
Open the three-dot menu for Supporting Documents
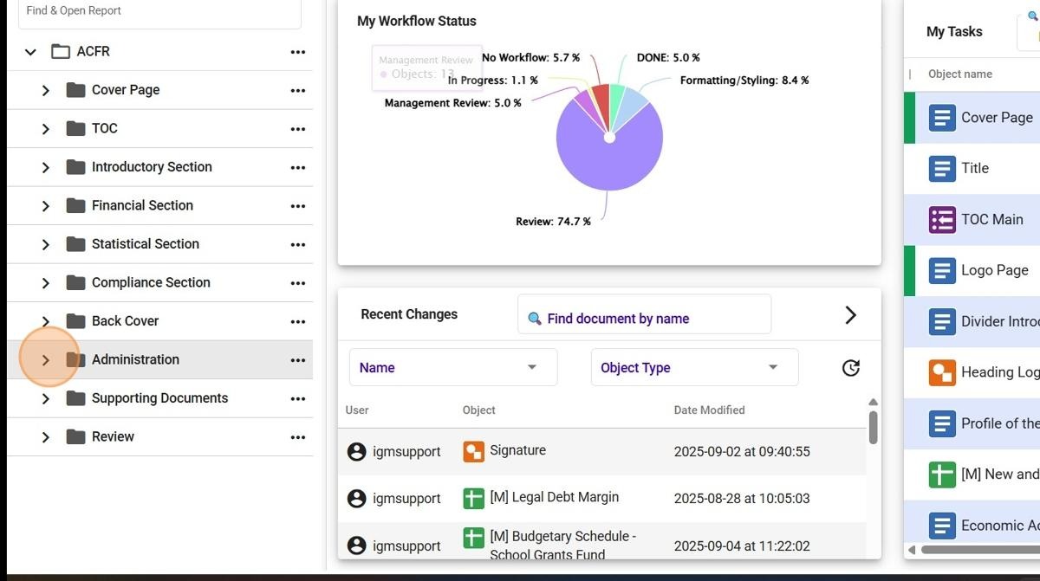tap(298, 398)
